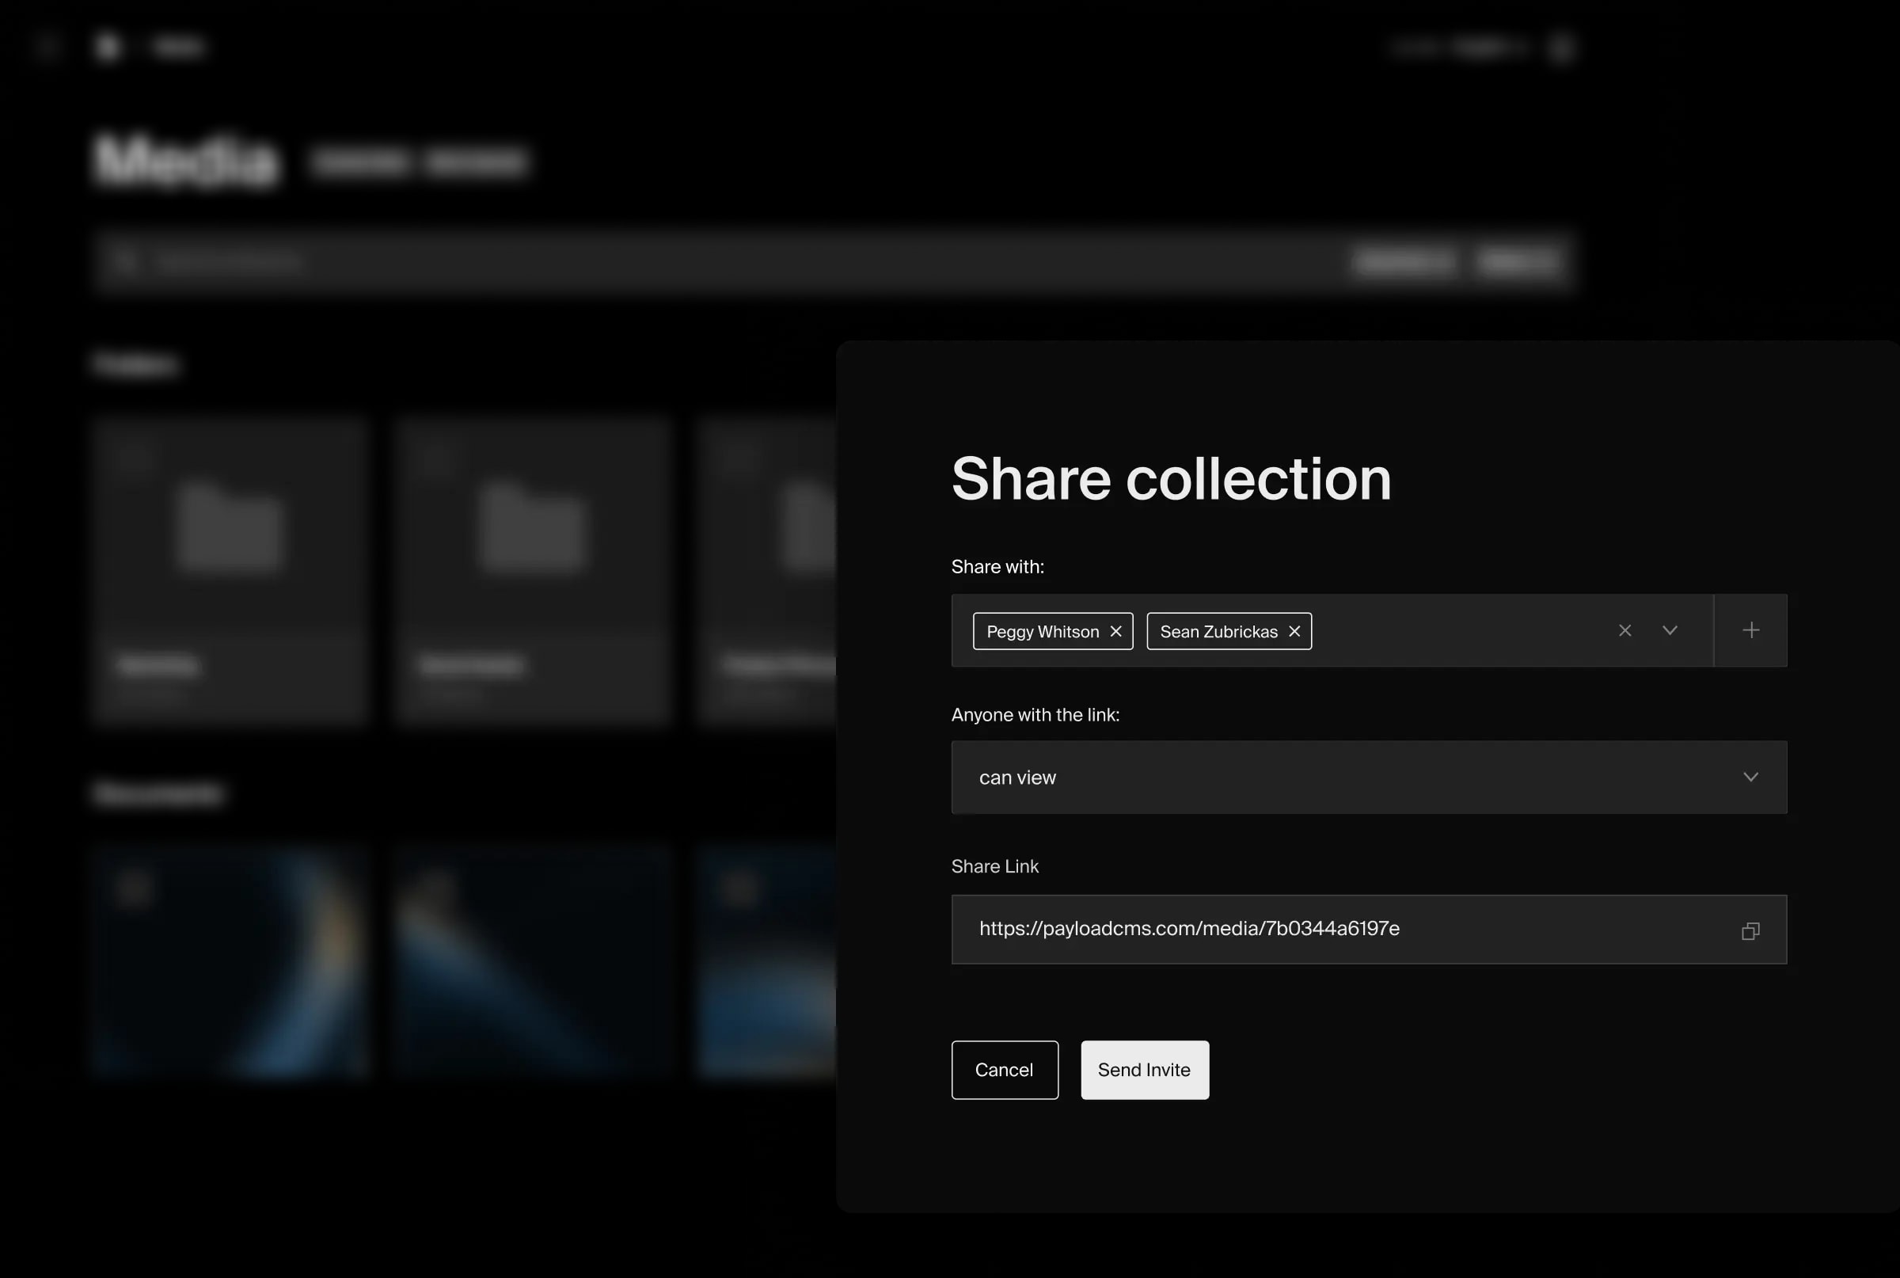Remove Sean Zubrickas from share list
Image resolution: width=1900 pixels, height=1278 pixels.
pos(1294,632)
